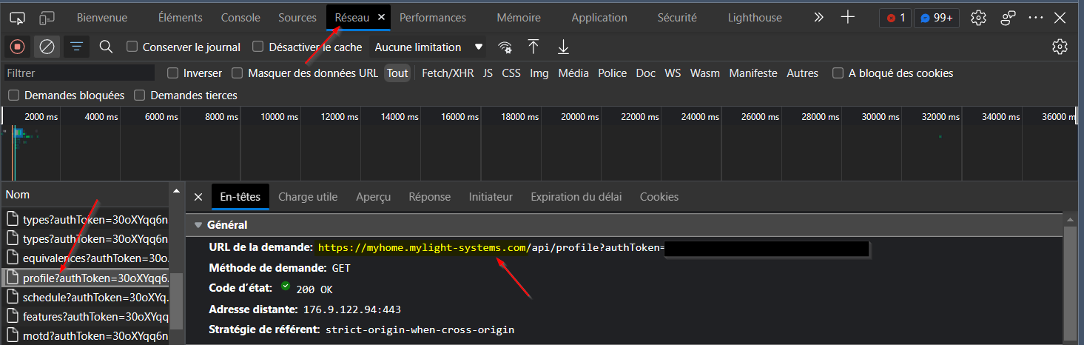Select the schedule?authToken request row
This screenshot has width=1084, height=345.
click(x=87, y=297)
